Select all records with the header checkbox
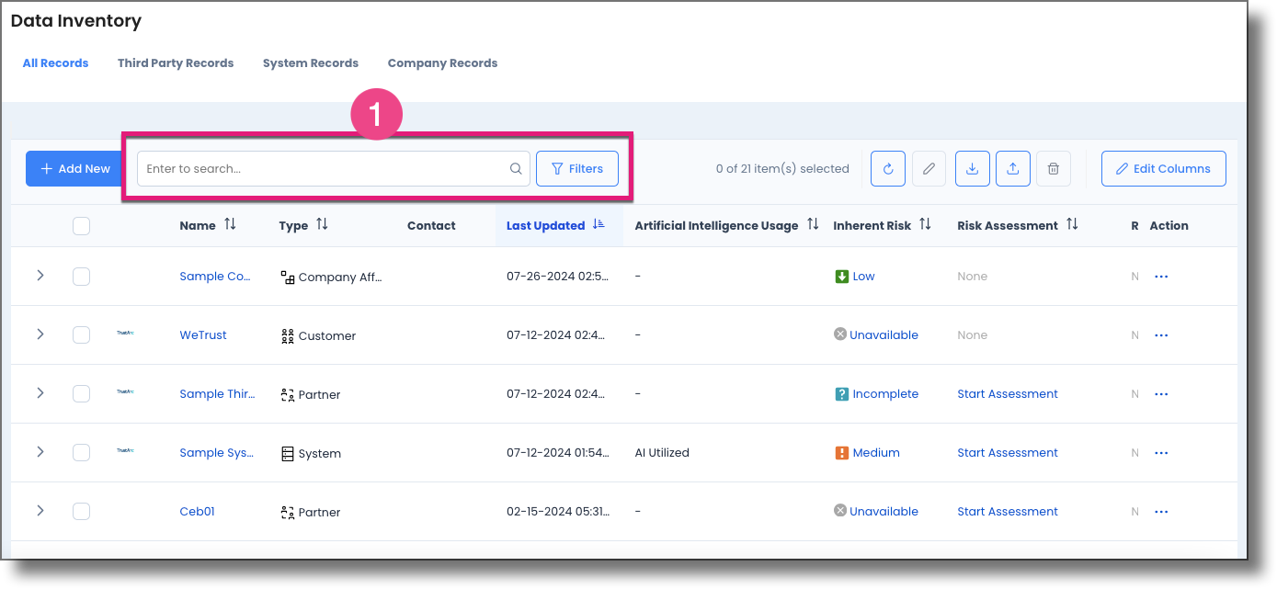 81,225
